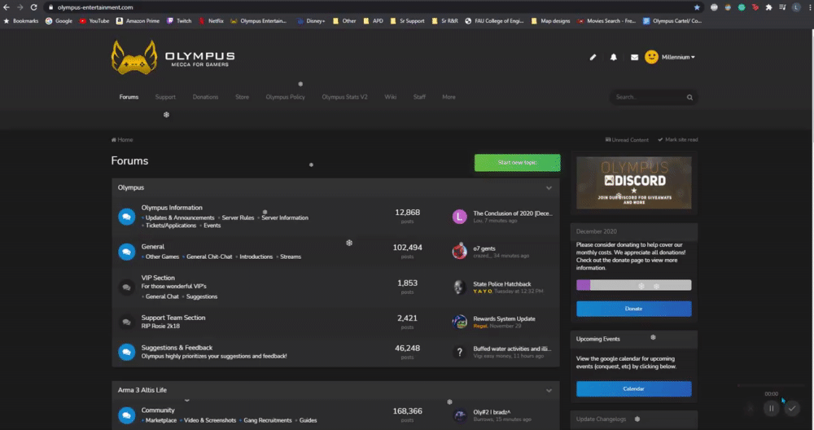Click the State Police Hatchback poster avatar
814x430 pixels.
[459, 287]
